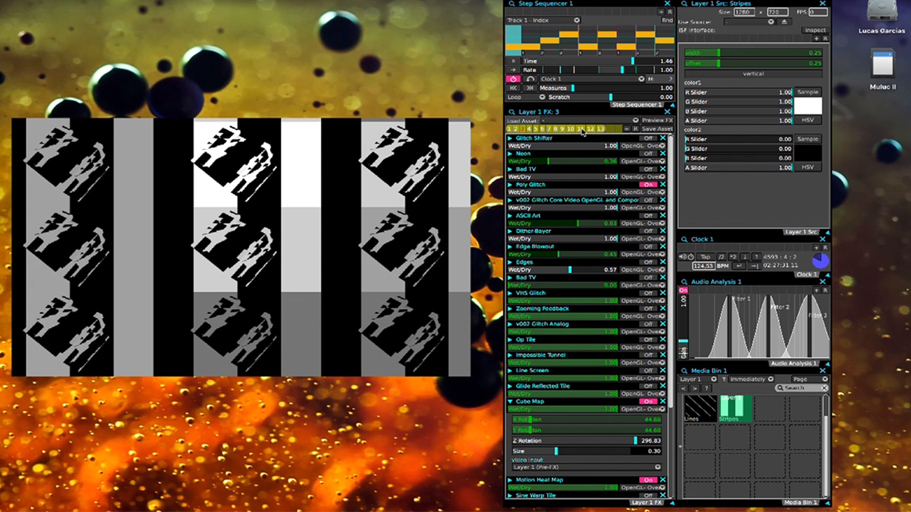Screen dimensions: 911x512
Task: Click the Tap tempo button
Action: click(705, 257)
